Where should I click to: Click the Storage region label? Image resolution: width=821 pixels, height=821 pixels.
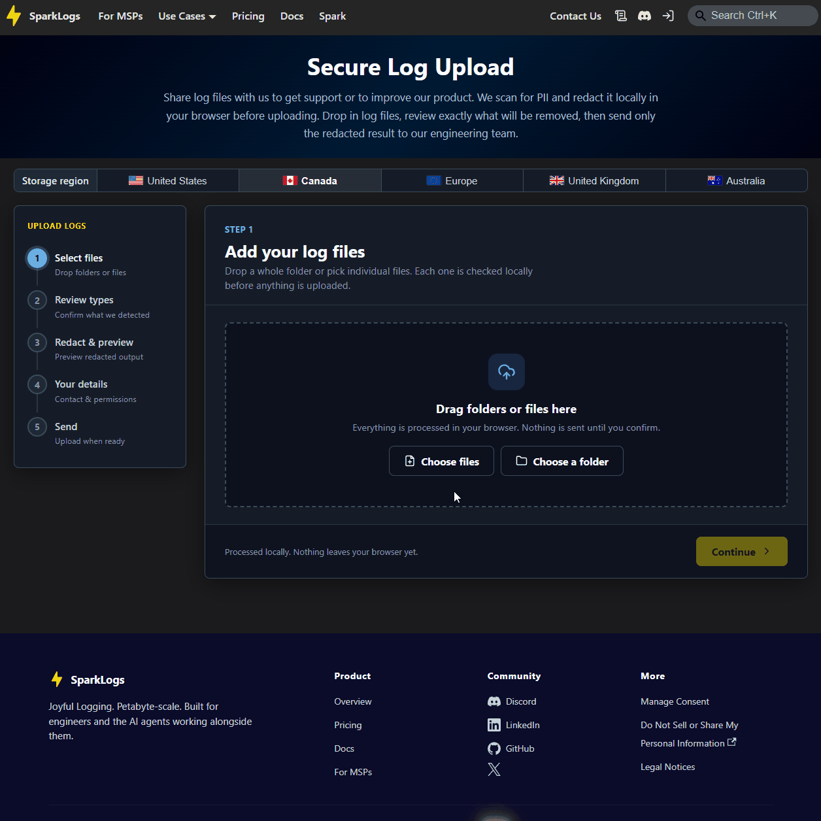(x=56, y=180)
